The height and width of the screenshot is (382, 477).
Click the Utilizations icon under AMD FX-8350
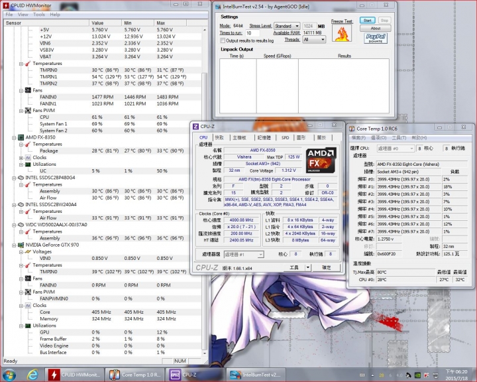tap(28, 164)
